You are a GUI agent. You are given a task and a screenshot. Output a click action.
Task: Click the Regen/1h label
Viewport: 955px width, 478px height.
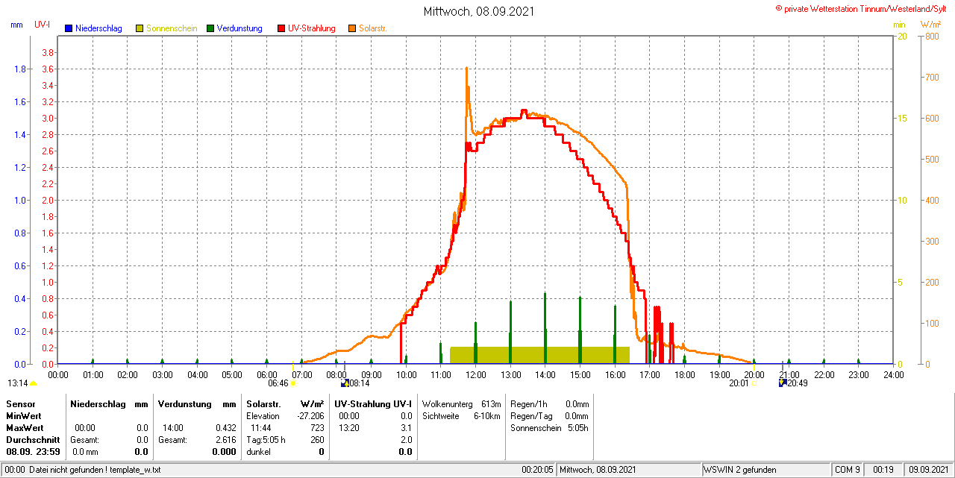point(528,403)
